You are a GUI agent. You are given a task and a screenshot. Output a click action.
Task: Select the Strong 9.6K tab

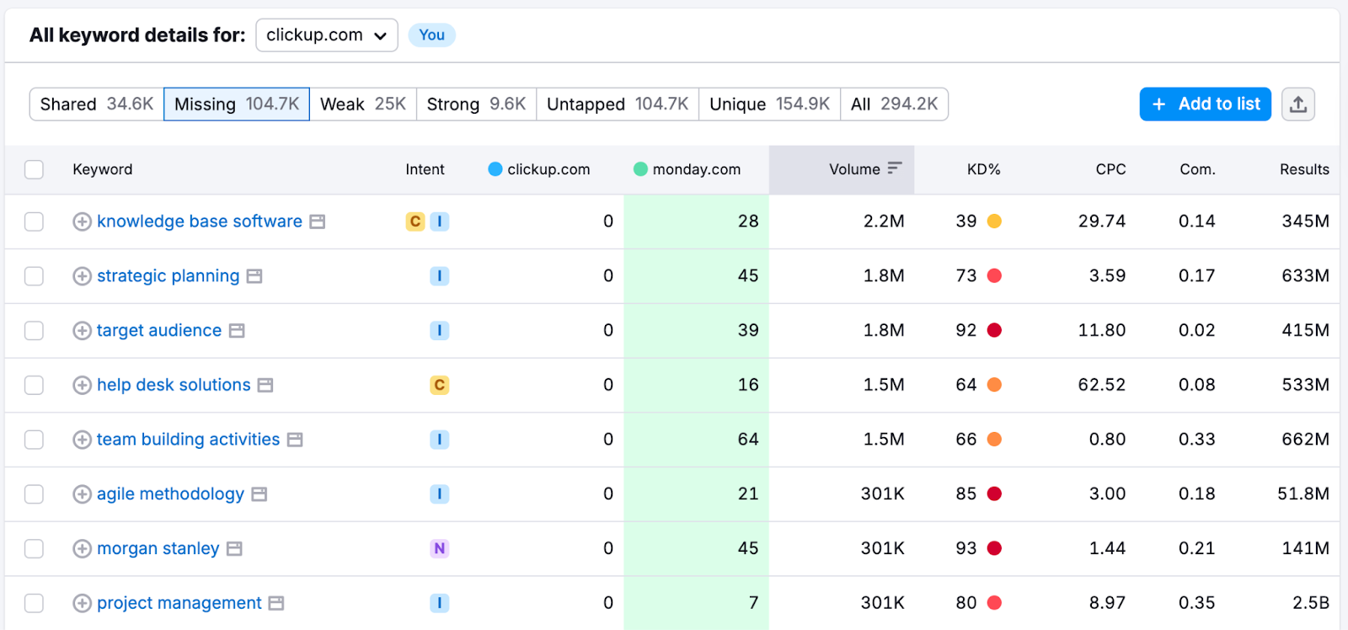pos(476,104)
